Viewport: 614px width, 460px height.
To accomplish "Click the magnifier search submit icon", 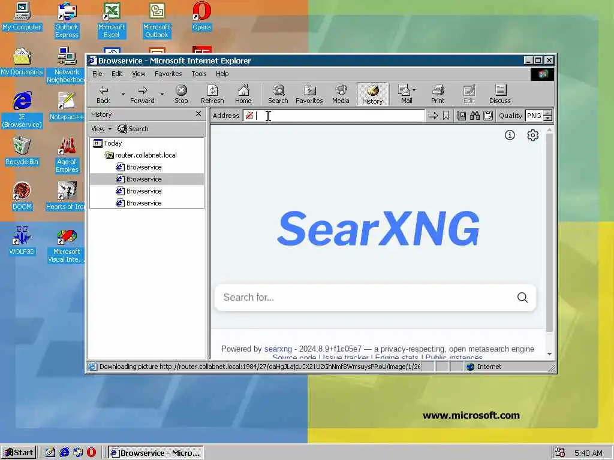I will tap(522, 298).
